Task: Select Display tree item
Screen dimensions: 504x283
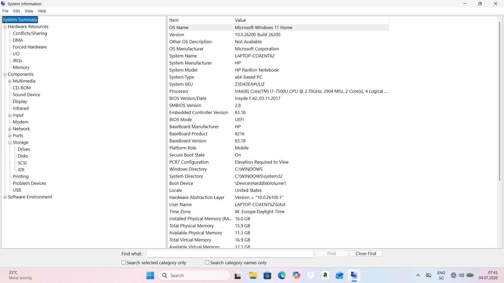Action: coord(20,102)
